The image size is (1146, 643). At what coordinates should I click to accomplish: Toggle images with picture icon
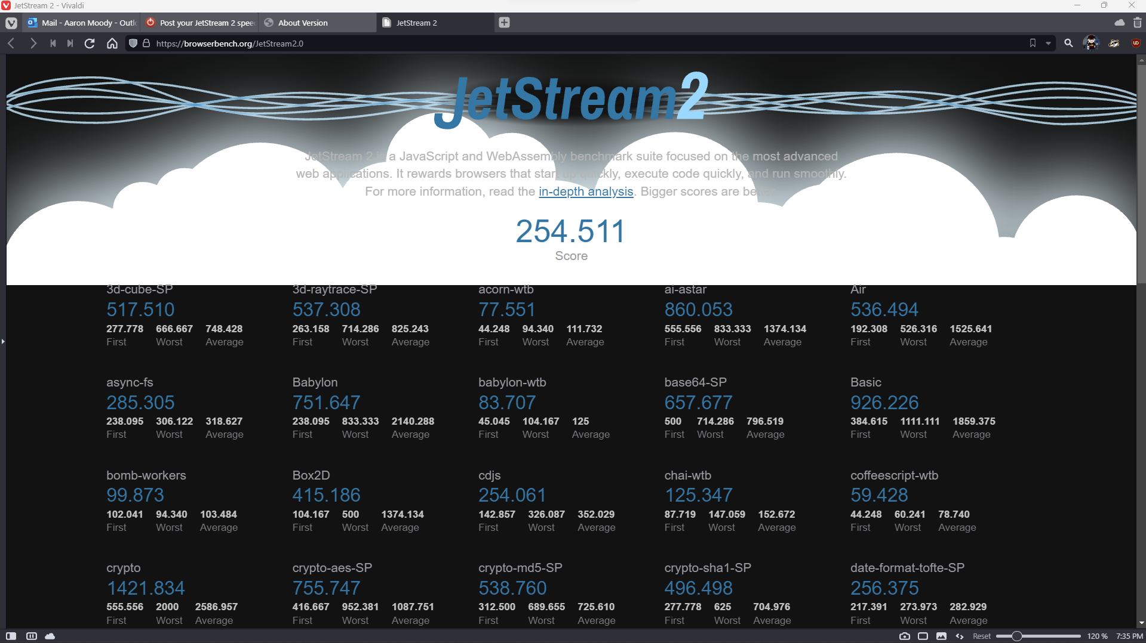coord(941,636)
